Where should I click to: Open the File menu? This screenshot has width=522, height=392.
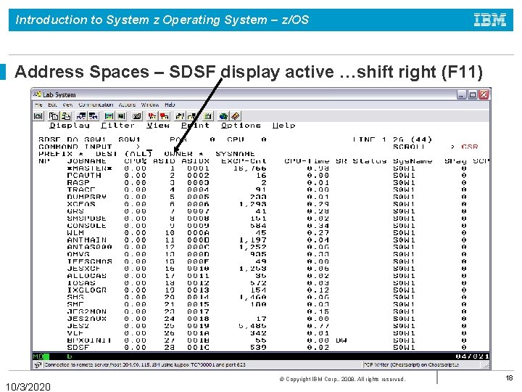[38, 105]
